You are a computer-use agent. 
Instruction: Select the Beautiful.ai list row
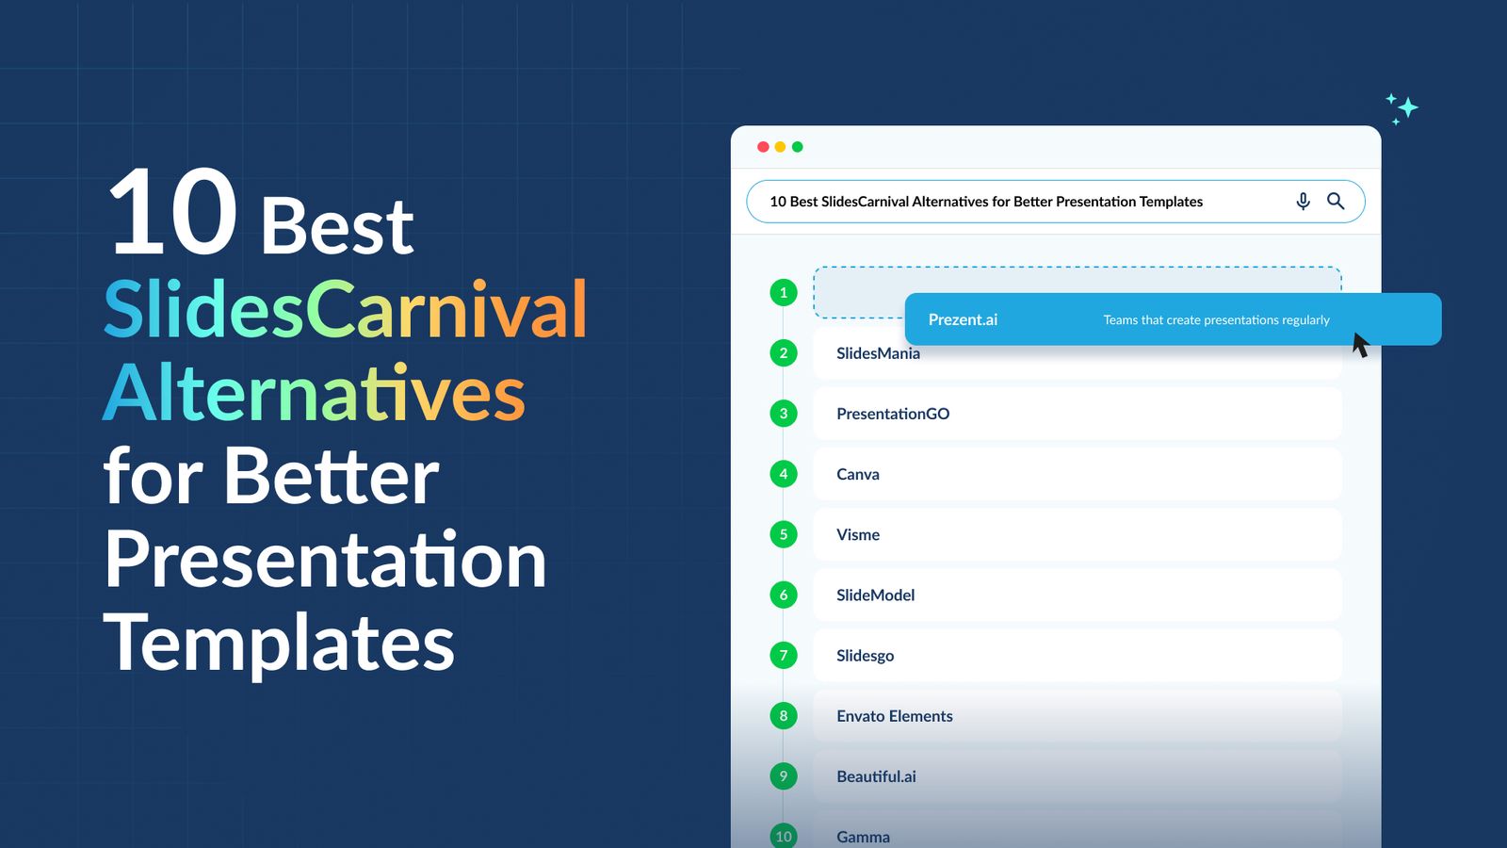[x=1078, y=775]
